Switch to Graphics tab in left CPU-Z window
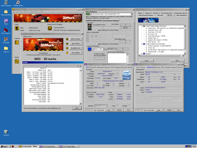 [118, 67]
